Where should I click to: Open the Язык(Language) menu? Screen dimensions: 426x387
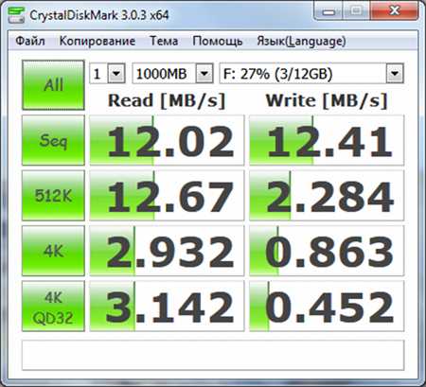click(301, 41)
